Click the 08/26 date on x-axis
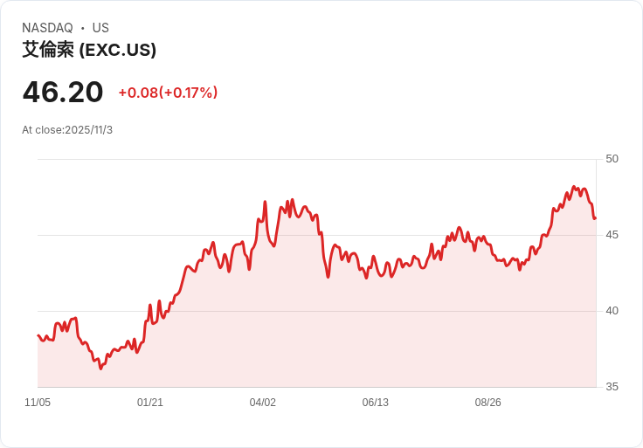 (488, 403)
